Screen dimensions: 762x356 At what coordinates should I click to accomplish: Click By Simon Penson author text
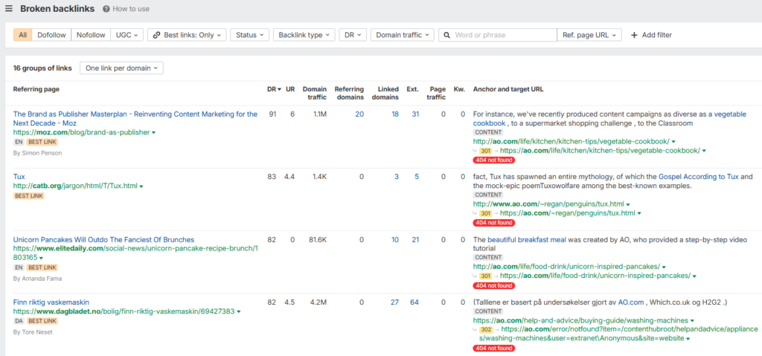37,153
